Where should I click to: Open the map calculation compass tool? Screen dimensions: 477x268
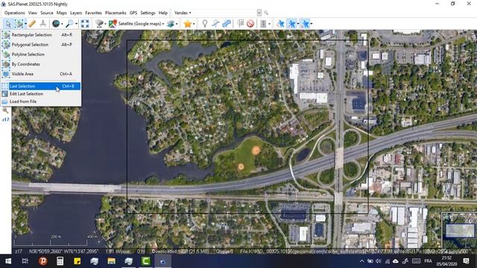(x=43, y=23)
